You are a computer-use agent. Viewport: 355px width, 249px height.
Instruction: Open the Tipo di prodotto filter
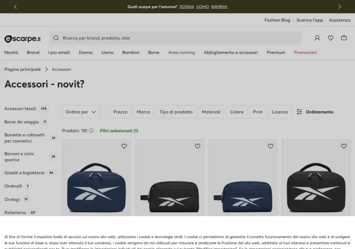coord(176,112)
